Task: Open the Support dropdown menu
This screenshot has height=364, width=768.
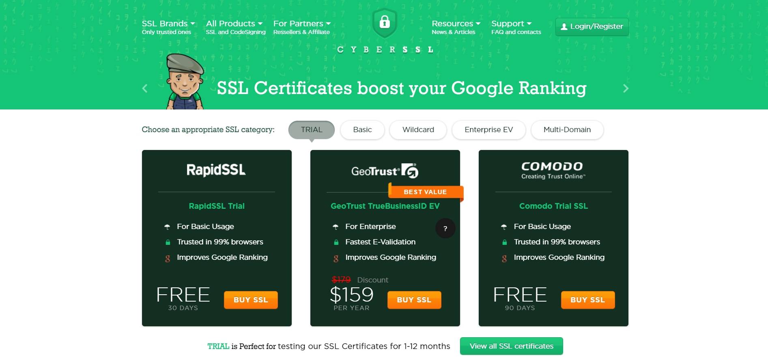Action: coord(516,27)
